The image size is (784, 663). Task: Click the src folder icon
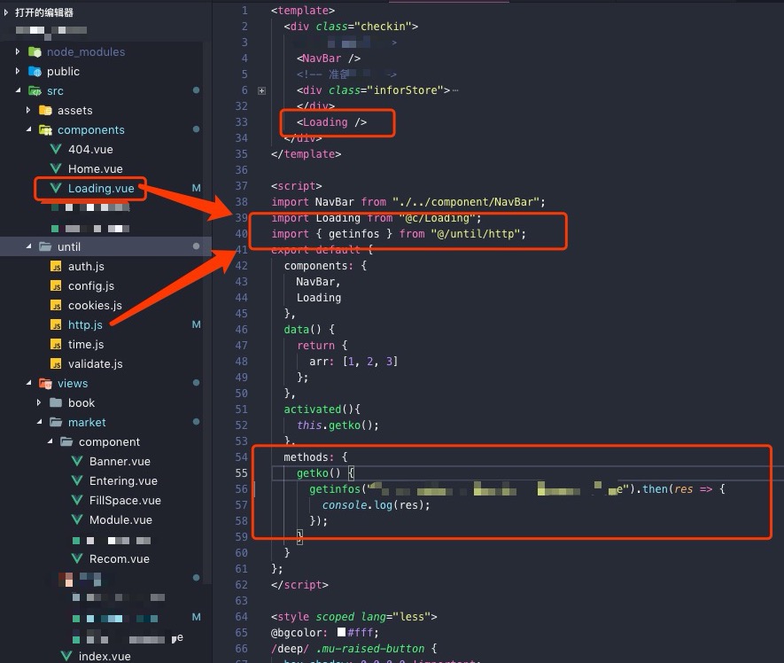click(35, 90)
